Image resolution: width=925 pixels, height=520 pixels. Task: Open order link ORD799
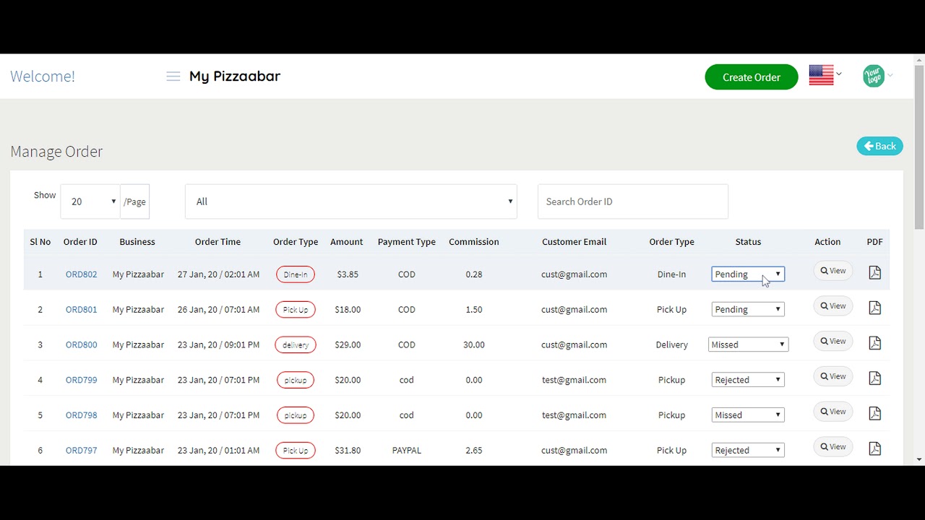81,380
